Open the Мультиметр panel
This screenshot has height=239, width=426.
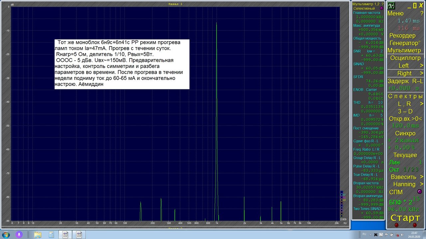[404, 50]
